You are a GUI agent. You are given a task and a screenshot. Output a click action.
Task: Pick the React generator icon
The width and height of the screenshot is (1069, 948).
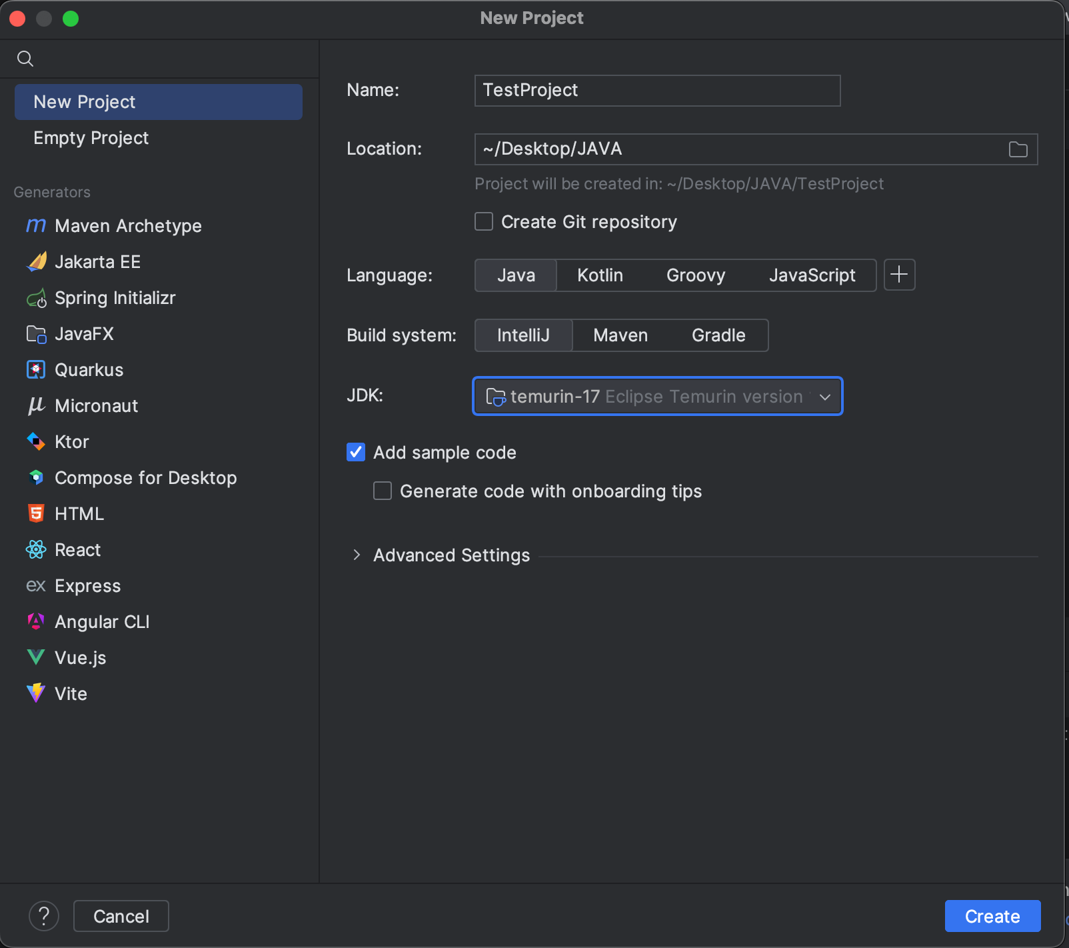tap(36, 550)
